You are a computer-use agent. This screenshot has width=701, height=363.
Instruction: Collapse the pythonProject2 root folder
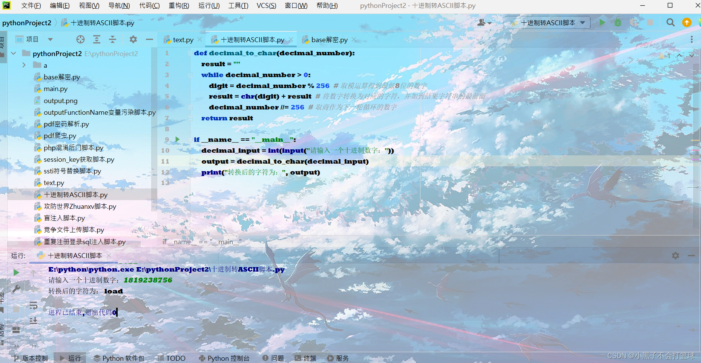point(14,53)
